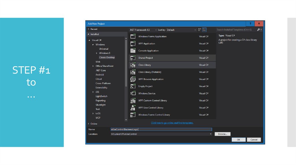This screenshot has width=296, height=165.
Task: Select the Office/SharePoint category
Action: tap(104, 66)
